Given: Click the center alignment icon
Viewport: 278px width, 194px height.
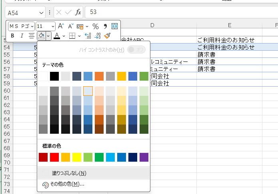Looking at the screenshot, I should (x=32, y=36).
